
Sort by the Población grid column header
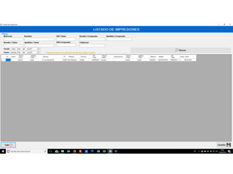(74, 57)
